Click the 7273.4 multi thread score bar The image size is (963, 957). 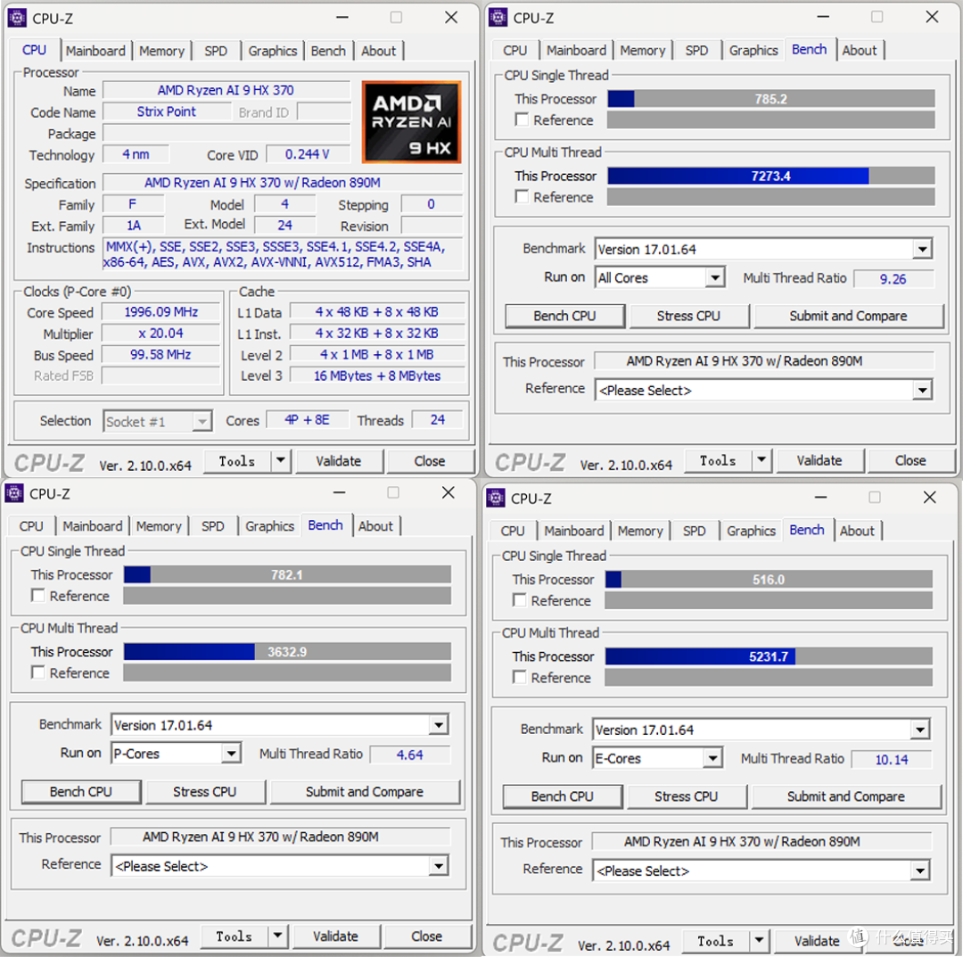(x=771, y=176)
